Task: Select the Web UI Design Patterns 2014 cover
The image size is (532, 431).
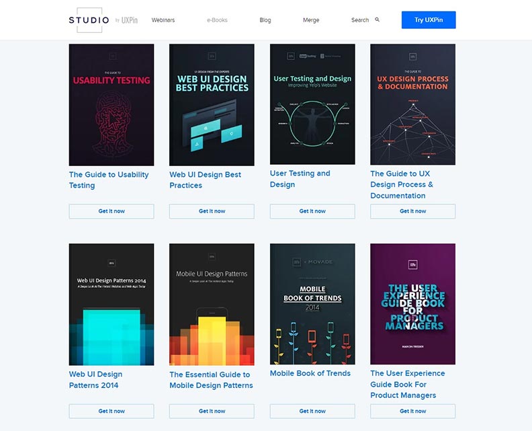Action: point(112,304)
